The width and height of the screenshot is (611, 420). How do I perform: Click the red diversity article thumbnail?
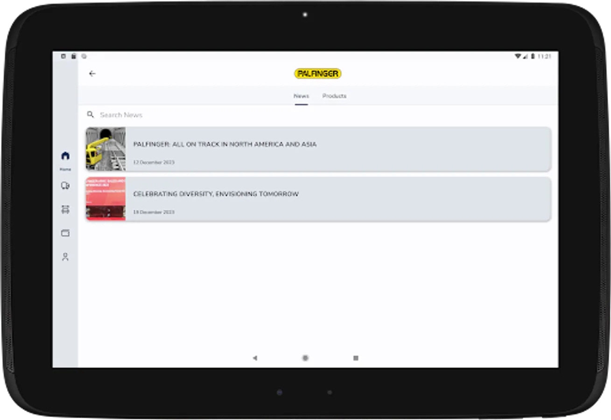point(105,198)
